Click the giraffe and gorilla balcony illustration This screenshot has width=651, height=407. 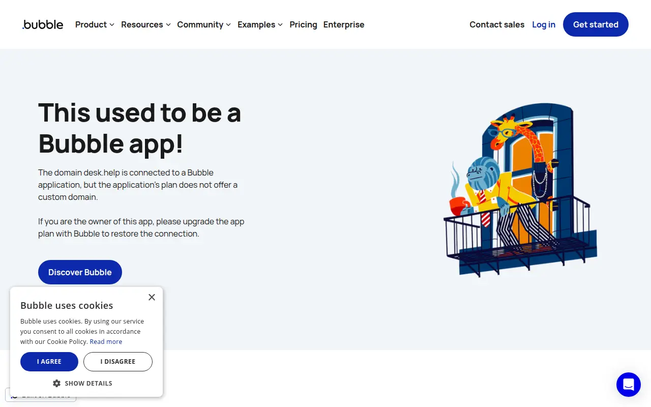[x=521, y=190]
